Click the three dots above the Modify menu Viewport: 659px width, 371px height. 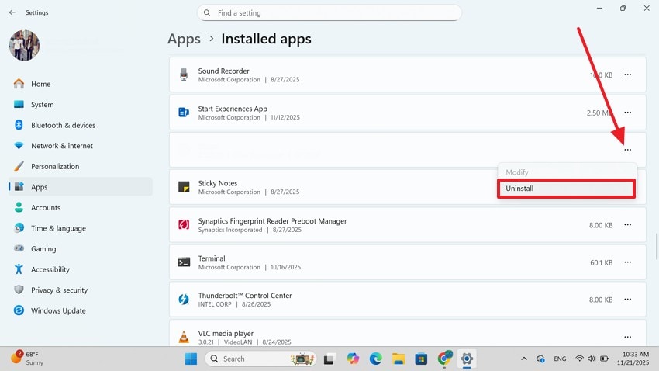coord(627,150)
